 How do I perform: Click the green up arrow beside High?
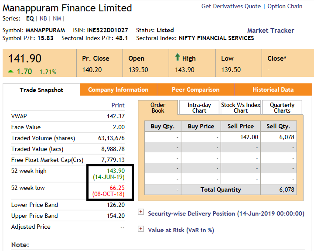(177, 57)
